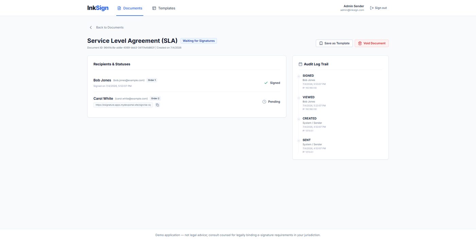
Task: Click the timeline dot for SIGNED event
Action: tap(299, 76)
